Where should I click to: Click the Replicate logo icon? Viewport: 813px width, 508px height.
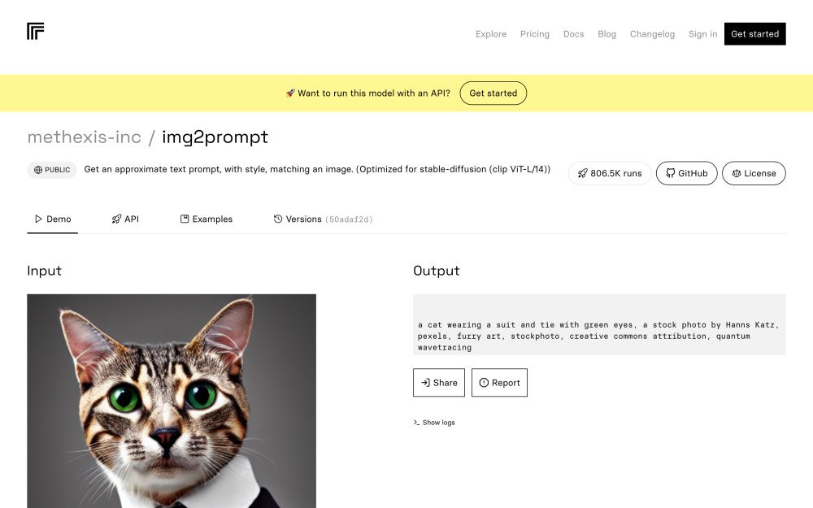(x=35, y=32)
